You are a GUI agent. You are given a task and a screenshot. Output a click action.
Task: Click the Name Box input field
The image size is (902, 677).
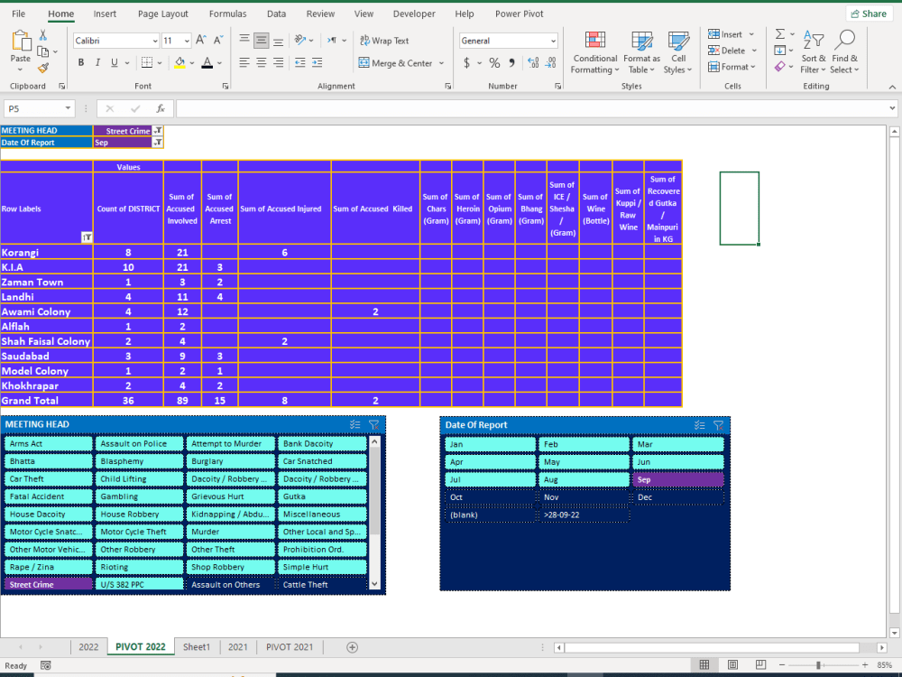36,107
